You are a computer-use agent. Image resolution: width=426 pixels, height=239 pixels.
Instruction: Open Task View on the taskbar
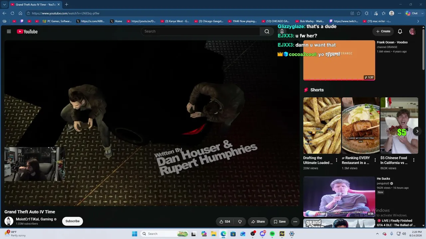(194, 234)
